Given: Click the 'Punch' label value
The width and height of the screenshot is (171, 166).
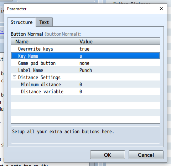Looking at the screenshot, I should click(85, 70).
